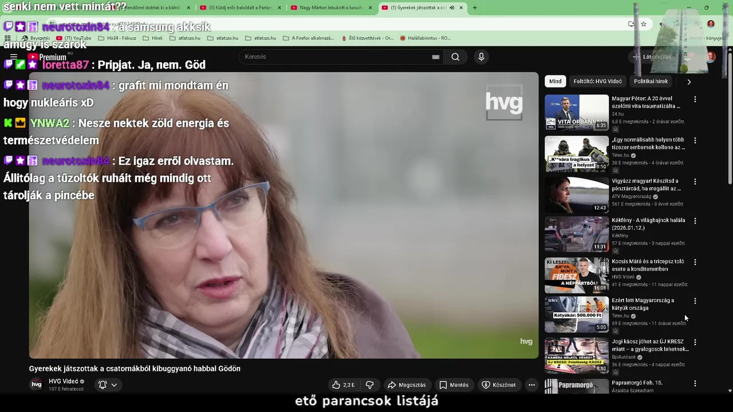
Task: Save the video with Mentés
Action: click(x=454, y=385)
